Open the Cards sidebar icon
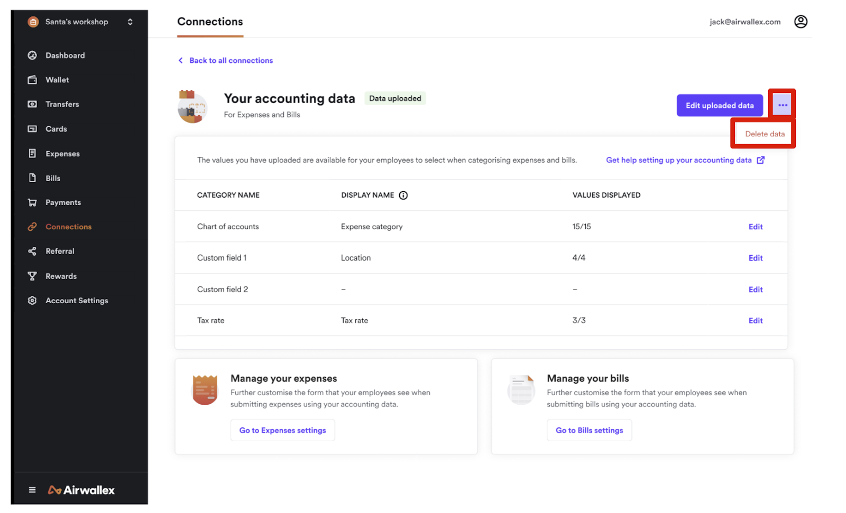 tap(32, 129)
